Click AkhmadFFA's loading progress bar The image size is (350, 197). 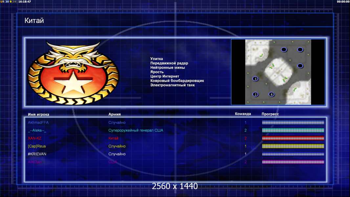(293, 122)
